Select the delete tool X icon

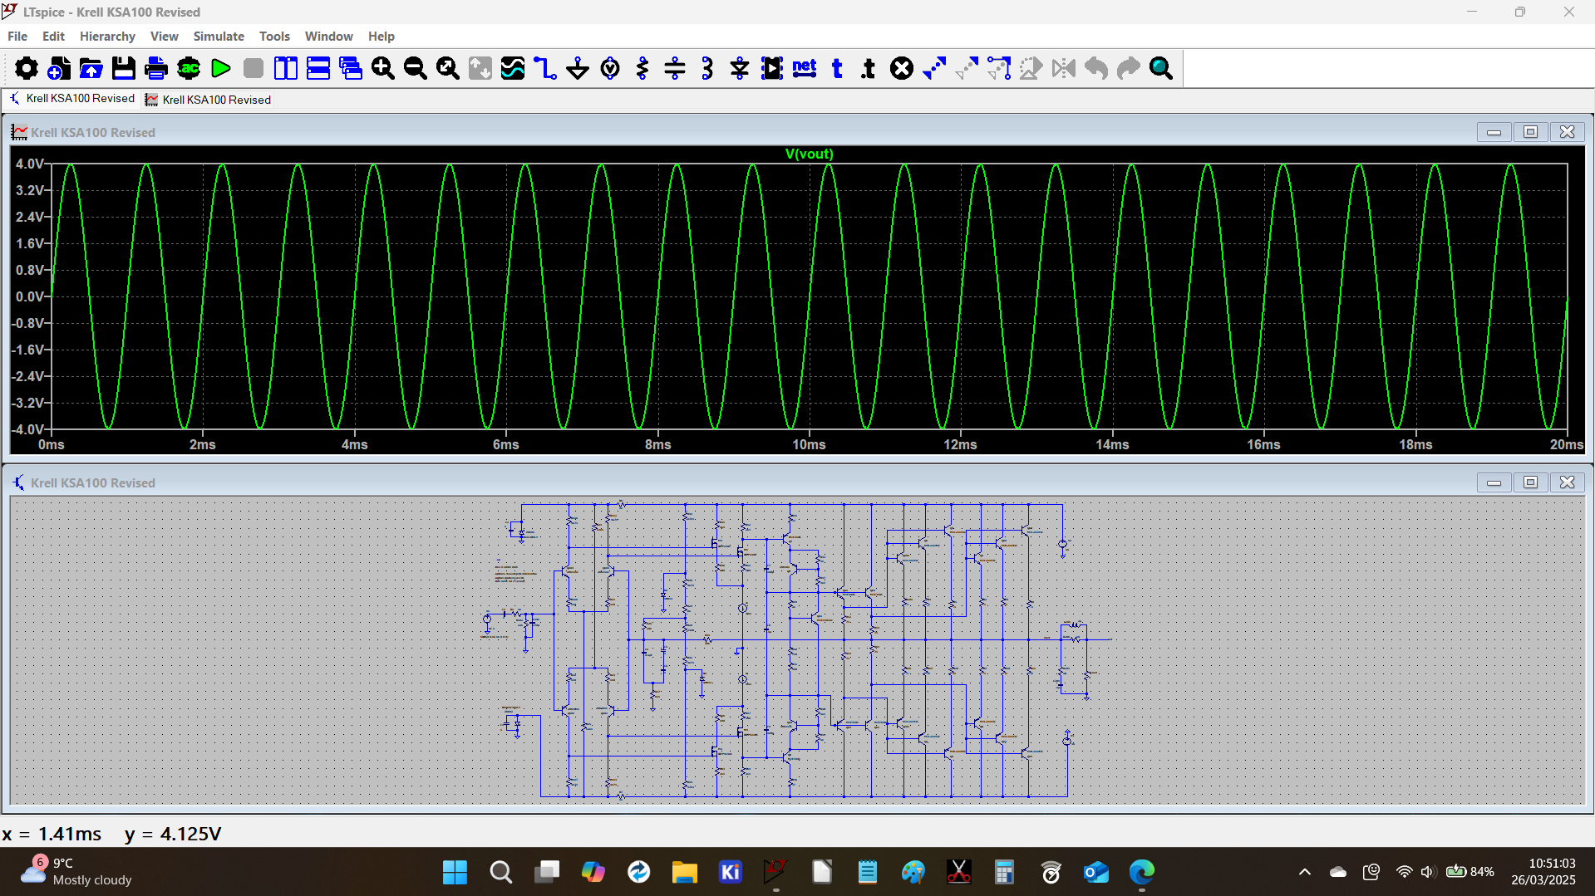[x=902, y=68]
